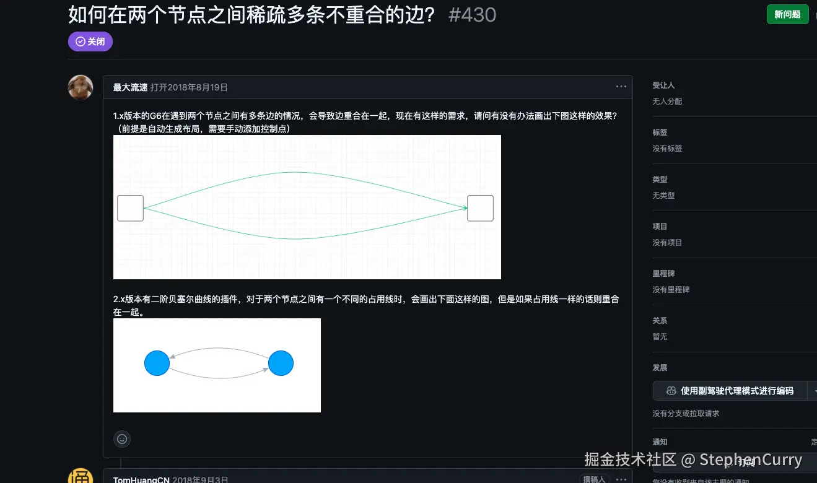Click the 使用副驾驶代理模式进行编码 button
This screenshot has height=483, width=817.
[731, 391]
